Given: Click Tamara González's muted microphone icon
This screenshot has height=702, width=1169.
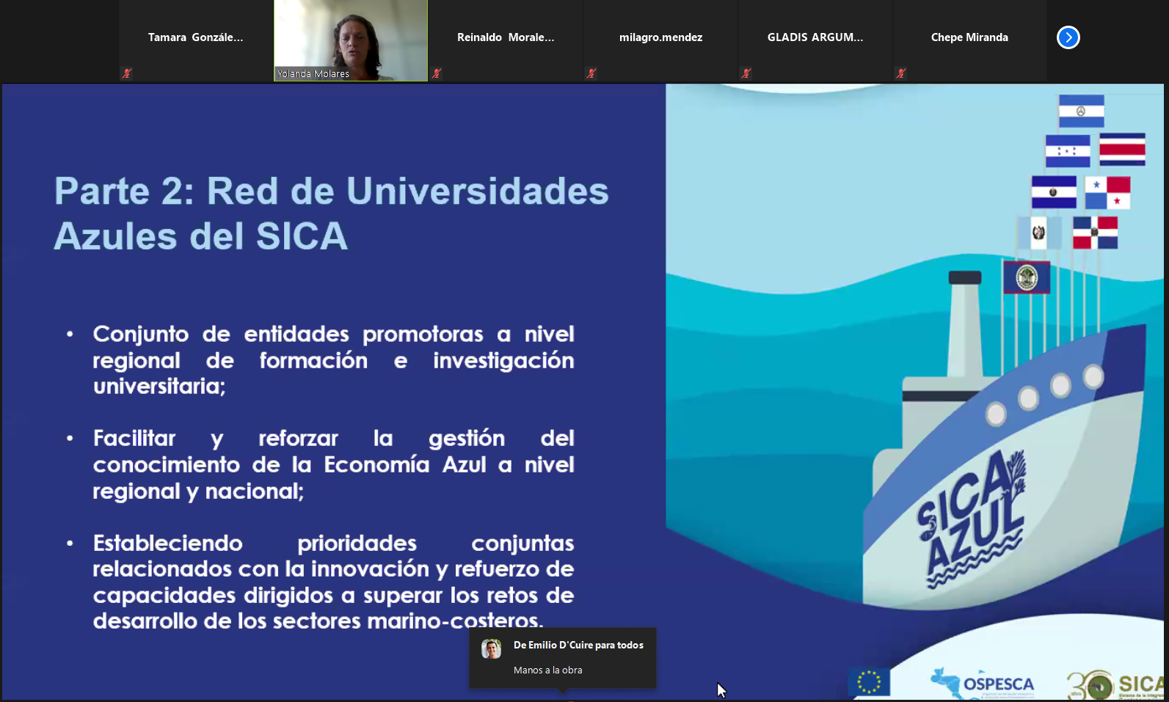Looking at the screenshot, I should click(x=127, y=73).
